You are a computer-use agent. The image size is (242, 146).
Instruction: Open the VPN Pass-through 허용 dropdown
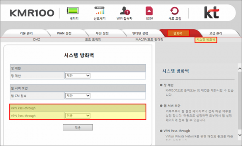pos(78,116)
